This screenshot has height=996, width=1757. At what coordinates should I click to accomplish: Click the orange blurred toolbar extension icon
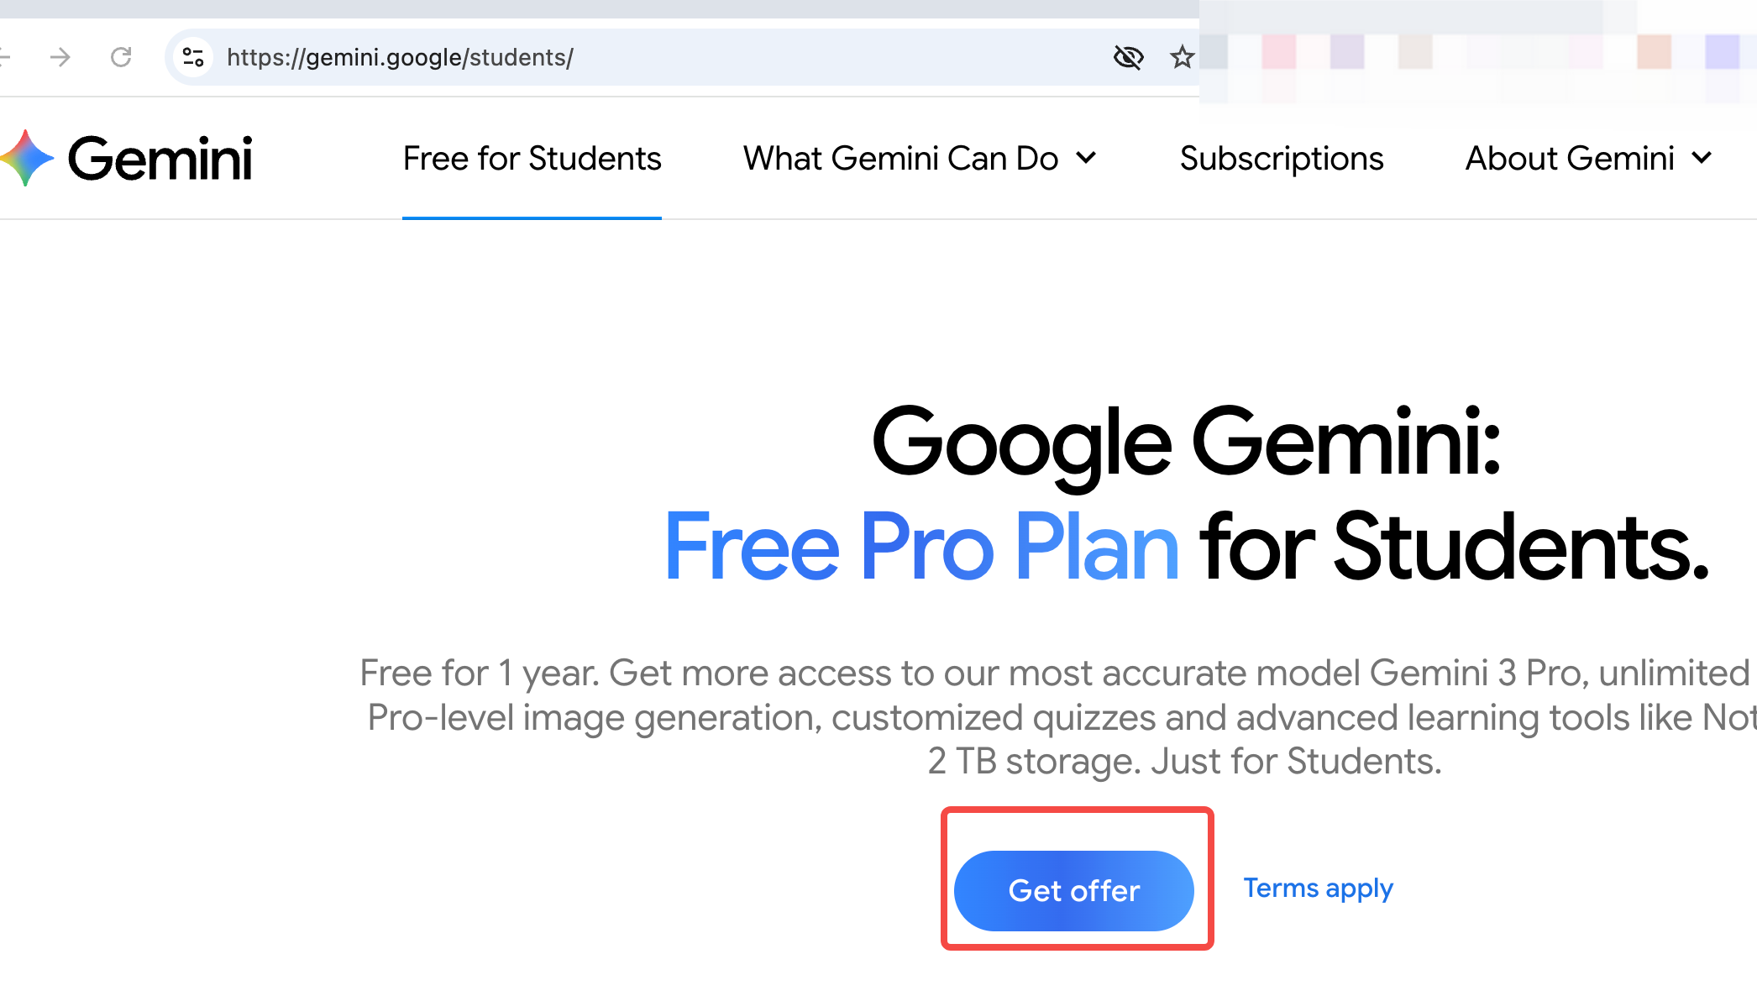tap(1654, 52)
